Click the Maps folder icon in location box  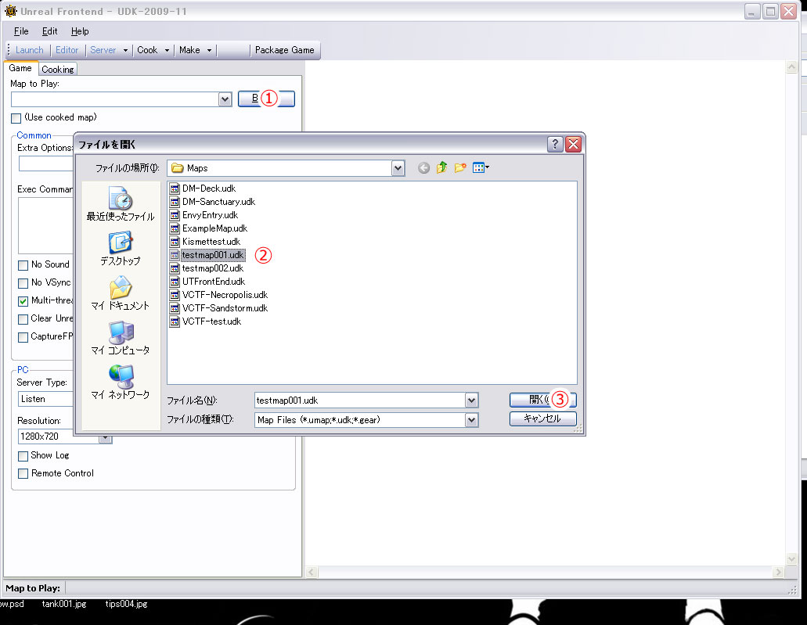tap(177, 168)
